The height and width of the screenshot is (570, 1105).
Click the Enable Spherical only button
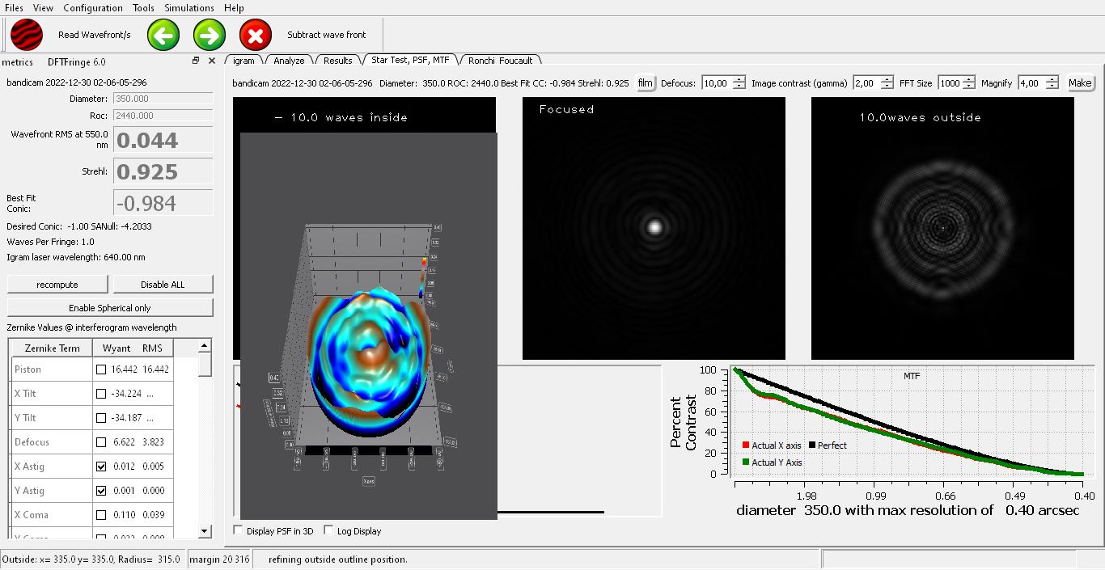pyautogui.click(x=110, y=308)
